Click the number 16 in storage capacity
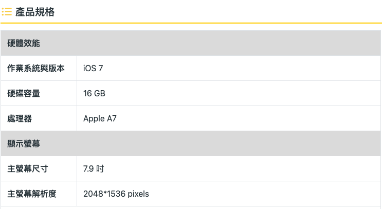The height and width of the screenshot is (209, 382). pyautogui.click(x=87, y=93)
